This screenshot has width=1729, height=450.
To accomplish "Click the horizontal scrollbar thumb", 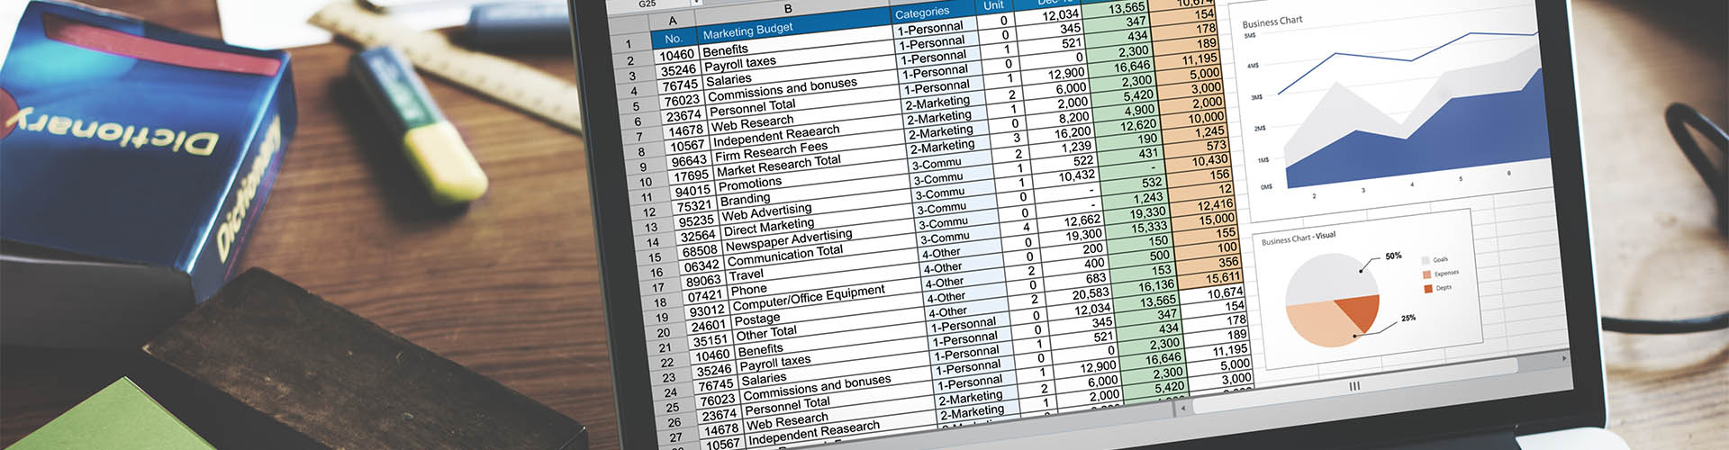I will (1353, 386).
